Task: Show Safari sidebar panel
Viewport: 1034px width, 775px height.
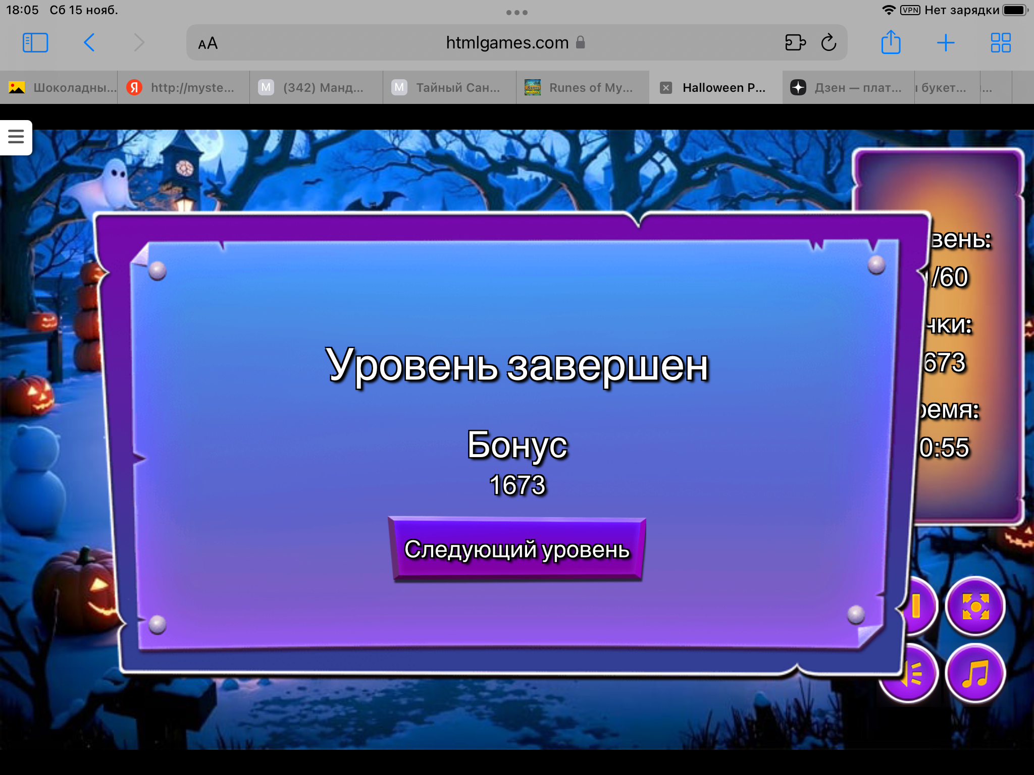Action: coord(35,43)
